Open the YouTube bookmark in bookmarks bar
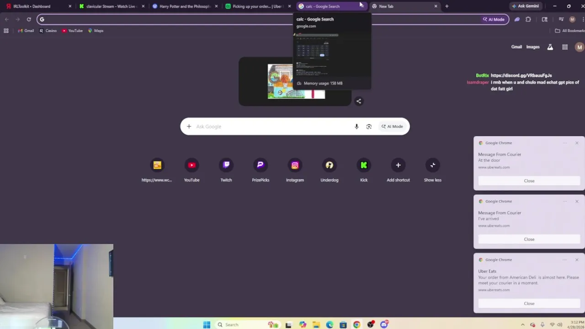The image size is (585, 329). click(x=72, y=31)
